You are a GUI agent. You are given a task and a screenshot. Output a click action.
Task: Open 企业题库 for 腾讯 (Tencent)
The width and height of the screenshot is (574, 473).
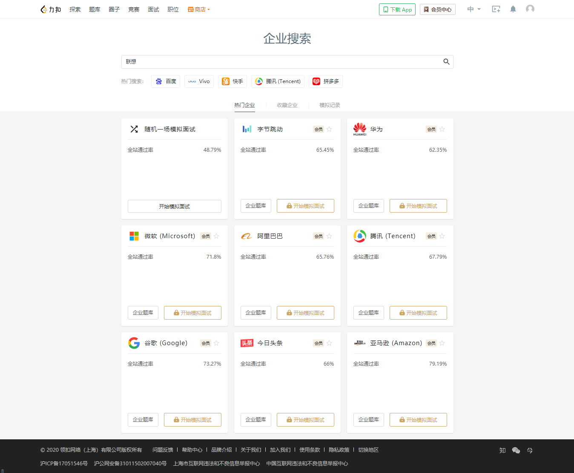pos(369,313)
